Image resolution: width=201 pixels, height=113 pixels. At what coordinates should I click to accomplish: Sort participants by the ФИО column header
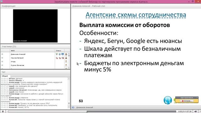click(x=32, y=51)
